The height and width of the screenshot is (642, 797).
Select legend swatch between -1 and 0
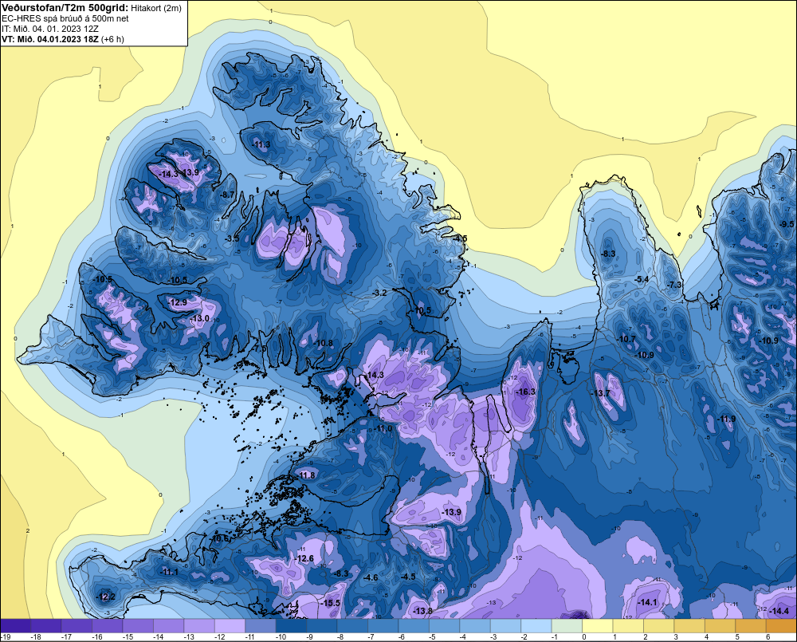click(567, 626)
